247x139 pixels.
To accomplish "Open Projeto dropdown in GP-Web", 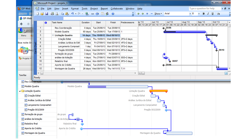I will pyautogui.click(x=25, y=58).
